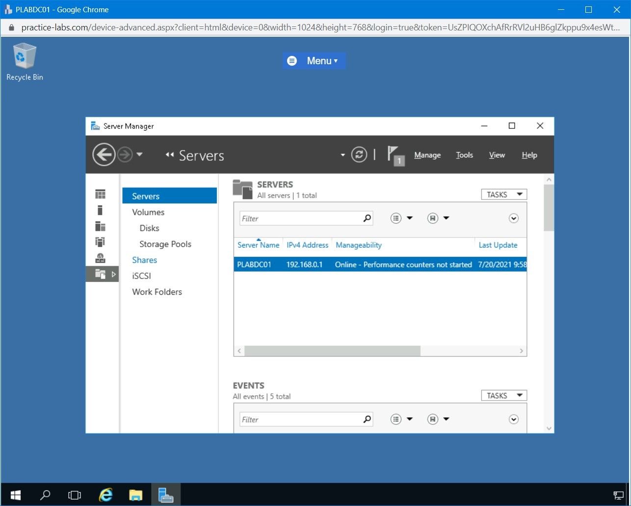This screenshot has height=506, width=631.
Task: Click the forward navigation arrow button
Action: pos(125,155)
